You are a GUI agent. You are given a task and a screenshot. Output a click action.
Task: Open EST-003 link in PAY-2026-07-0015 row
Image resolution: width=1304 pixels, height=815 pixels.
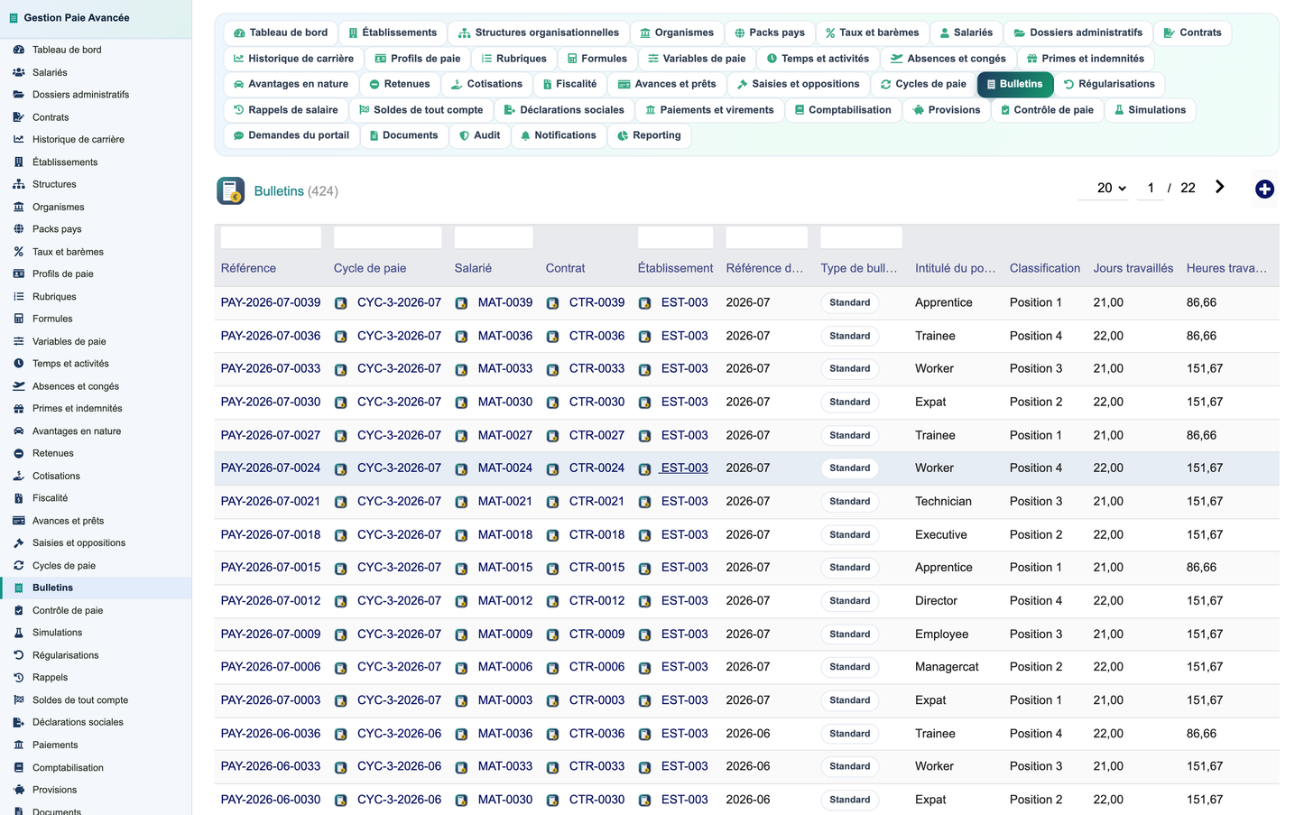point(685,567)
